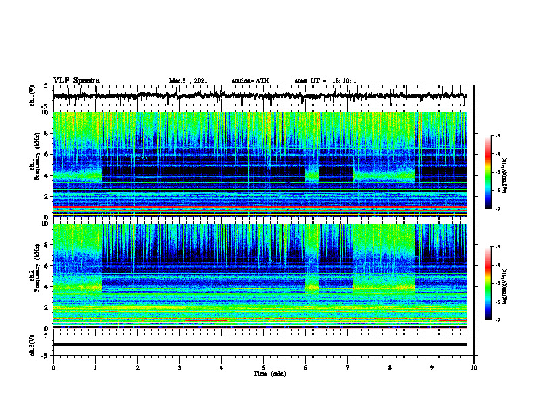The height and width of the screenshot is (412, 534).
Task: Click time-axis tick label "3" at bottom
Action: (x=179, y=368)
